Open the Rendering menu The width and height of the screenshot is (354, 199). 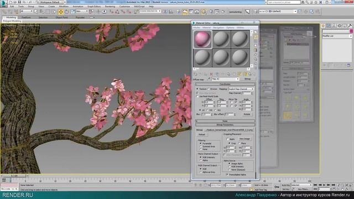(110, 7)
